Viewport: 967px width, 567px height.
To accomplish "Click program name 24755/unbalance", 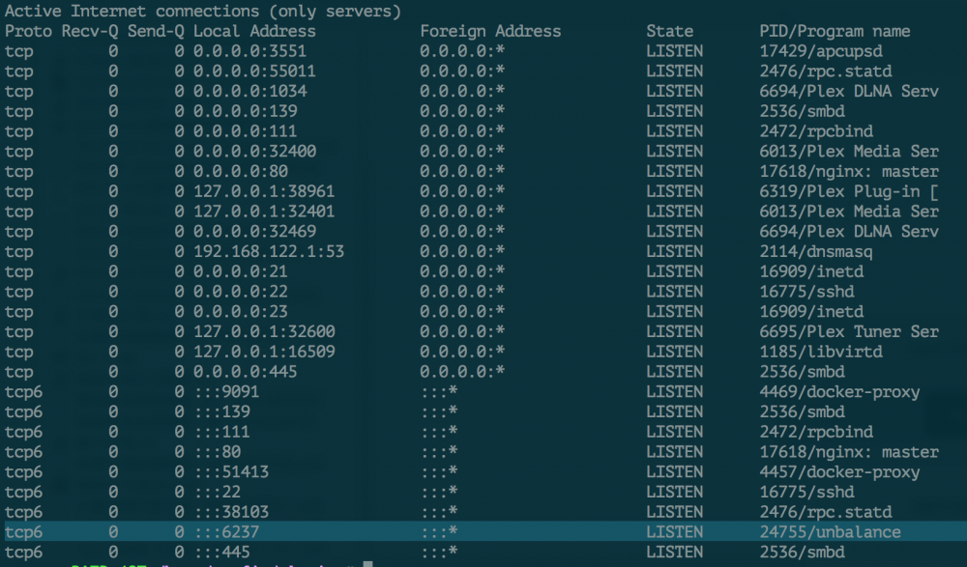I will tap(830, 532).
